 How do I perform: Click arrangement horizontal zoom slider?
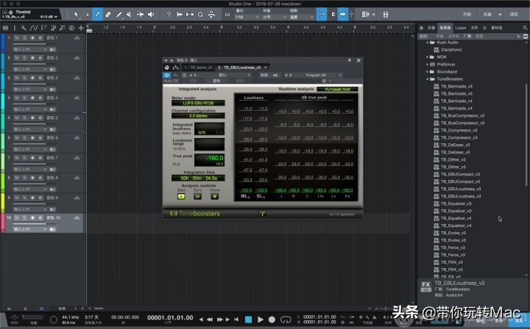coord(385,308)
